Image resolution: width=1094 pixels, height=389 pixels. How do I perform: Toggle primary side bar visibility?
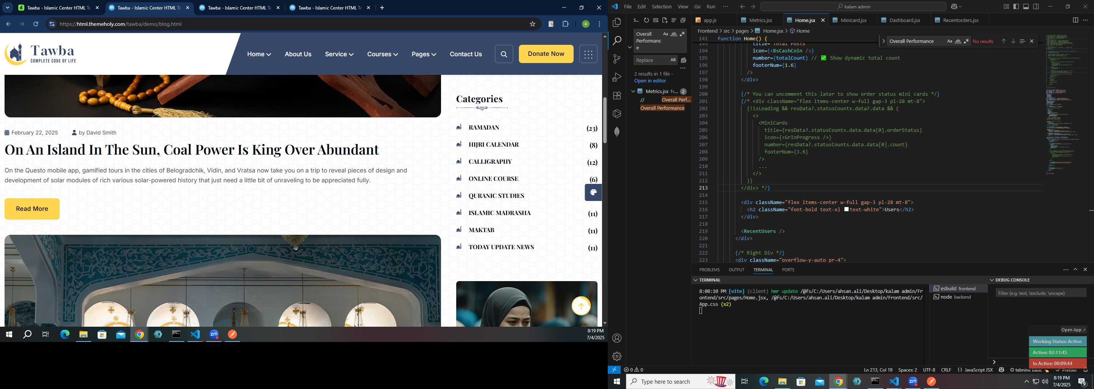click(1016, 7)
